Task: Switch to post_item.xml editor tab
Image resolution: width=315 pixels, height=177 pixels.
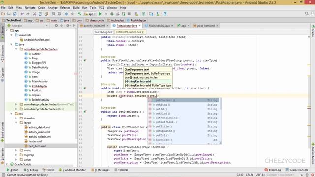Action: coord(206,26)
